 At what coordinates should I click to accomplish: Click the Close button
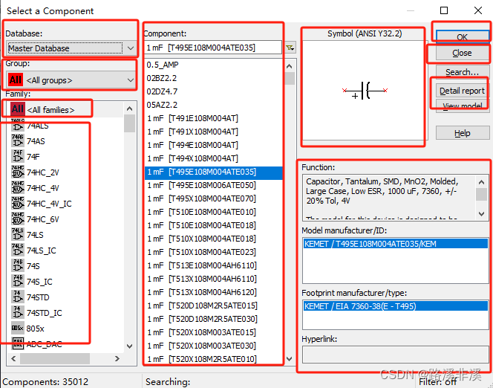tap(463, 53)
